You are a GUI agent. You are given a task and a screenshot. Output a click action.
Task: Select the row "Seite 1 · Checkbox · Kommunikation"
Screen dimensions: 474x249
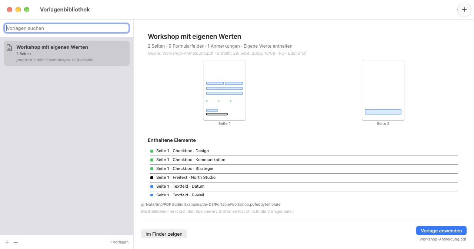[304, 160]
